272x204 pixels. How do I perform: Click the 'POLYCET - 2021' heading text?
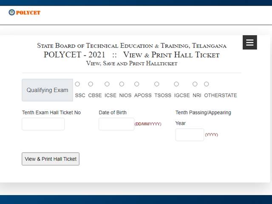tap(74, 55)
